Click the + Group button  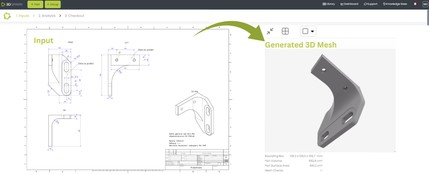tap(53, 4)
